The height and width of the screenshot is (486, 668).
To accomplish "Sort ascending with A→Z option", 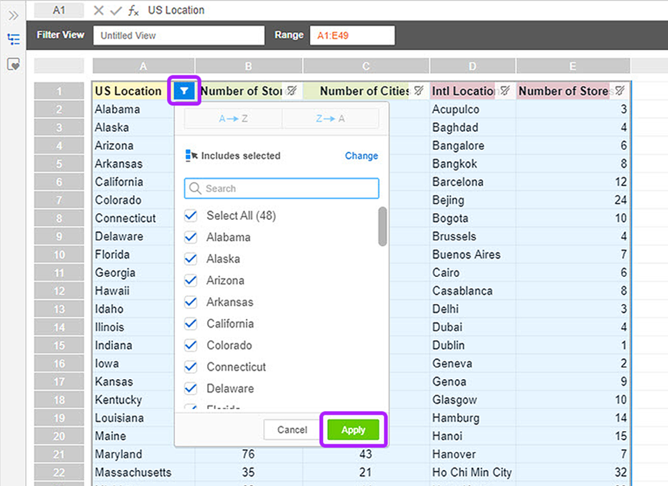I will coord(233,118).
